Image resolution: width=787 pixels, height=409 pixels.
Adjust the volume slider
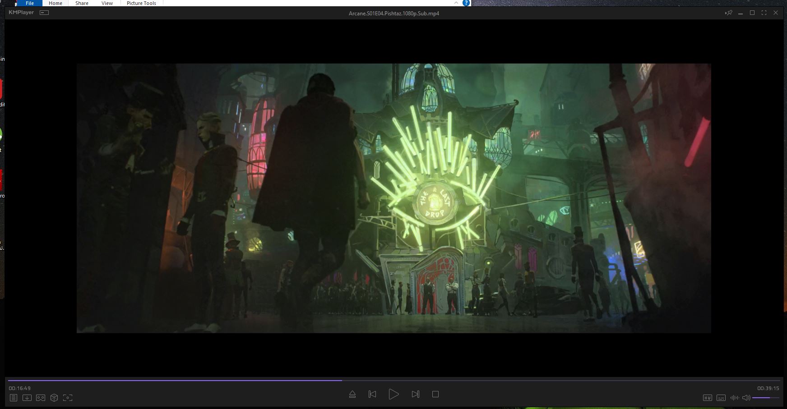[765, 398]
